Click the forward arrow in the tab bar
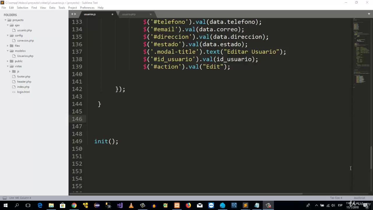The width and height of the screenshot is (373, 210). click(75, 14)
